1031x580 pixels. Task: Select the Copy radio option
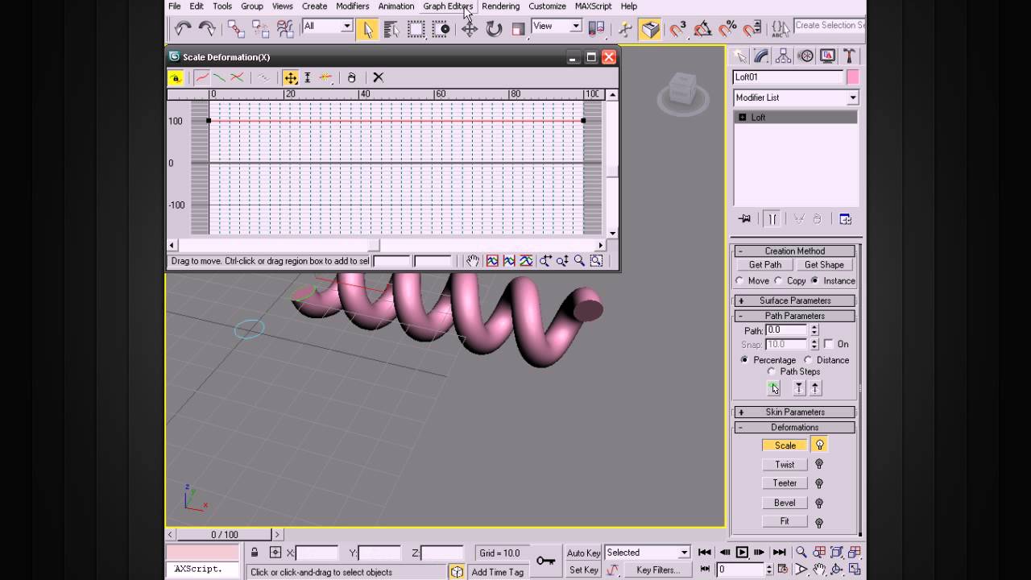pos(778,281)
